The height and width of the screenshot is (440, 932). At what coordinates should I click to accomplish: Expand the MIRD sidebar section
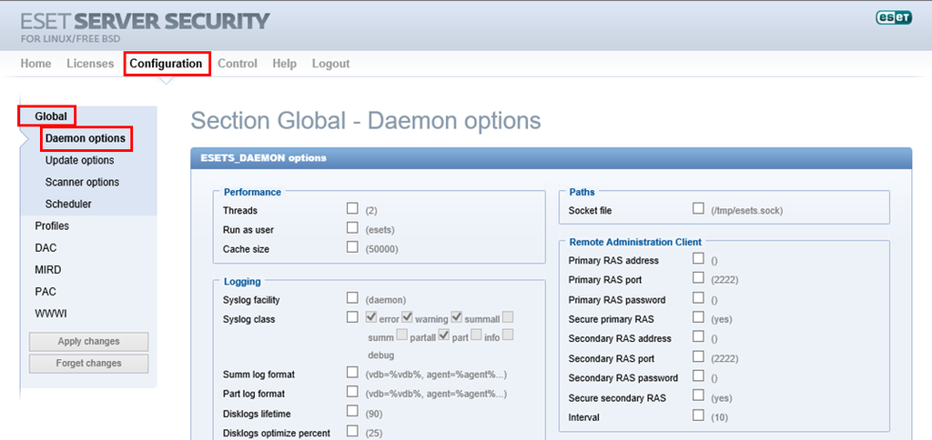click(x=48, y=270)
